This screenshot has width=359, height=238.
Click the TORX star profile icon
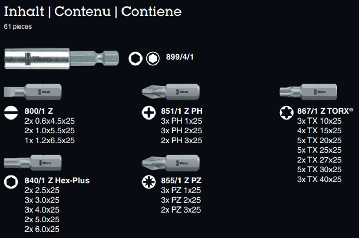[286, 113]
